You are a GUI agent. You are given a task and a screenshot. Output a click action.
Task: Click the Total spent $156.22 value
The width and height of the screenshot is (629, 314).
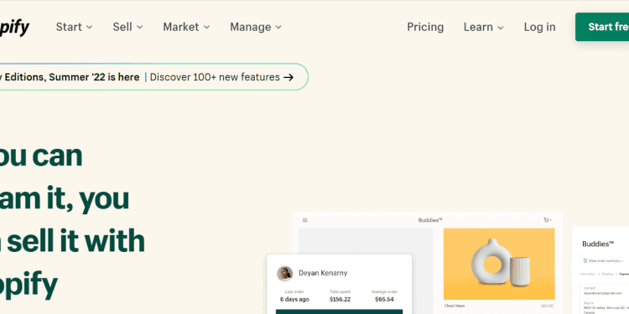click(340, 299)
